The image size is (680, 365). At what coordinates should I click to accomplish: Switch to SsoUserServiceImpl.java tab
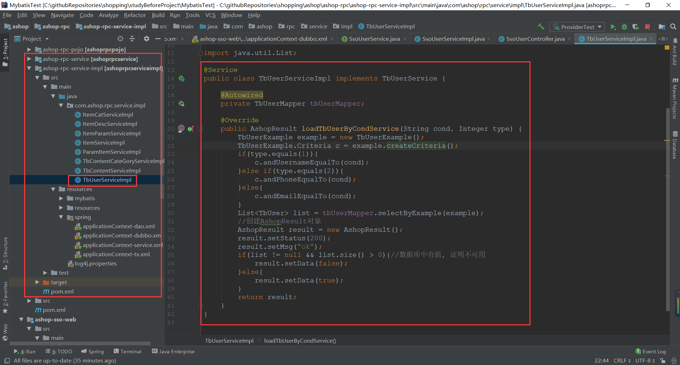point(453,39)
